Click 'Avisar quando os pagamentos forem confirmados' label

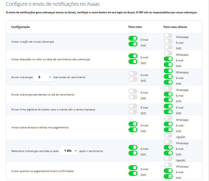(x=43, y=171)
